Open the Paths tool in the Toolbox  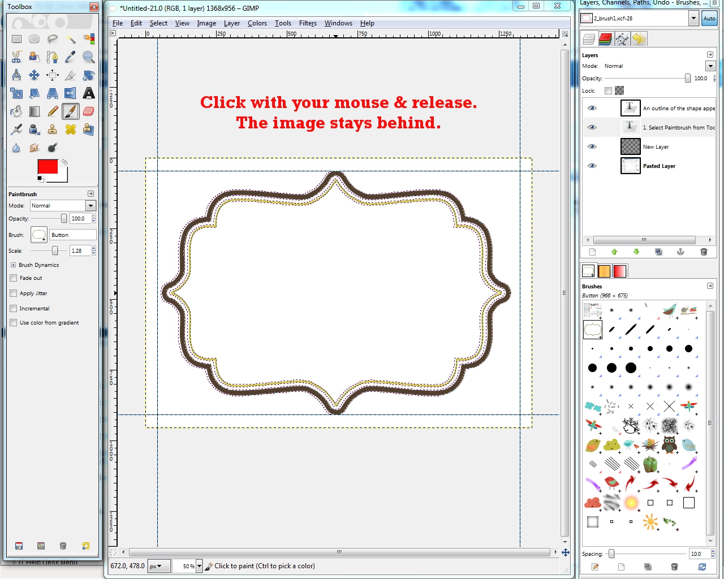click(x=53, y=57)
